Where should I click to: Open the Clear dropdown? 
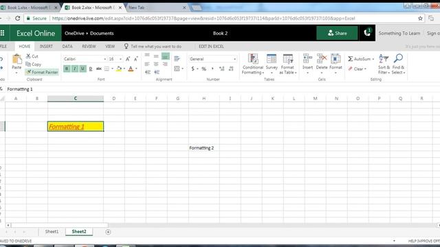357,69
